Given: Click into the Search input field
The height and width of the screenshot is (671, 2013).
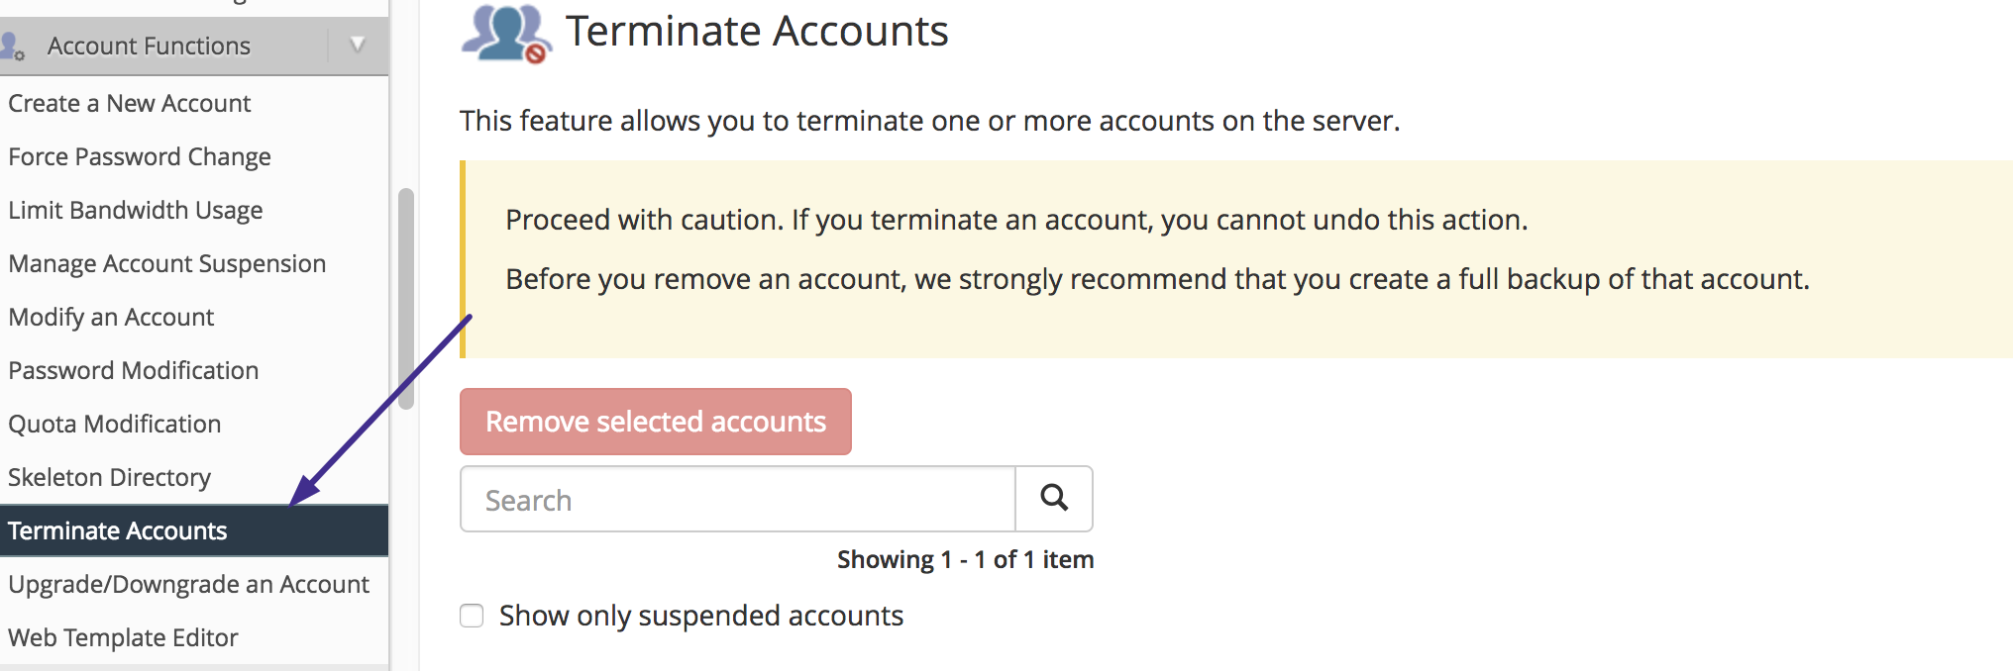Looking at the screenshot, I should (x=738, y=500).
